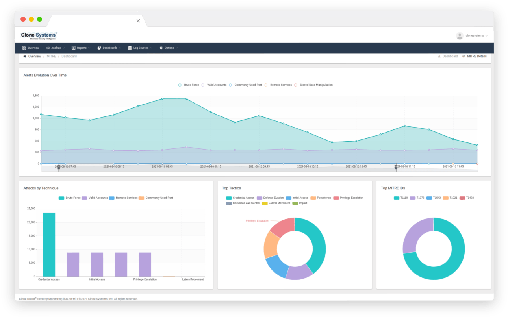Viewport: 508px width, 318px height.
Task: Expand the Options dropdown arrow
Action: [x=176, y=48]
